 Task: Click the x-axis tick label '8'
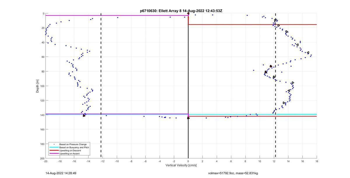[246, 161]
